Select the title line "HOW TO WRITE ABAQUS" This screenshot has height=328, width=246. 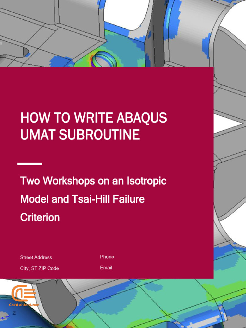click(94, 118)
